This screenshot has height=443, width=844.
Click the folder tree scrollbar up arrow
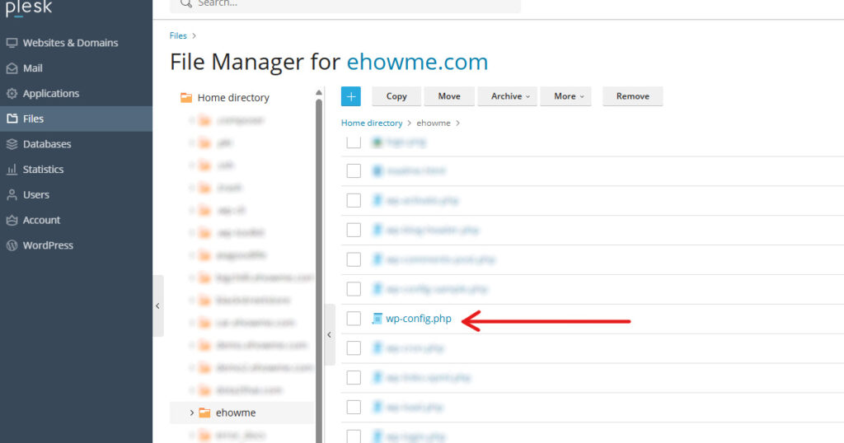(x=319, y=92)
